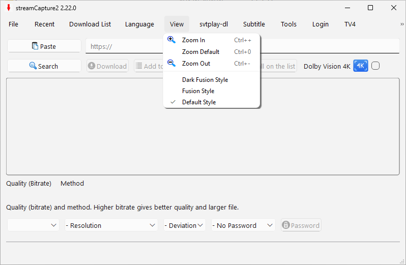Expand the hidden menu items chevron
Screen dimensions: 406x265
click(x=402, y=24)
